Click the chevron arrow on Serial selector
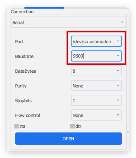Image resolution: width=136 pixels, height=158 pixels. (122, 22)
